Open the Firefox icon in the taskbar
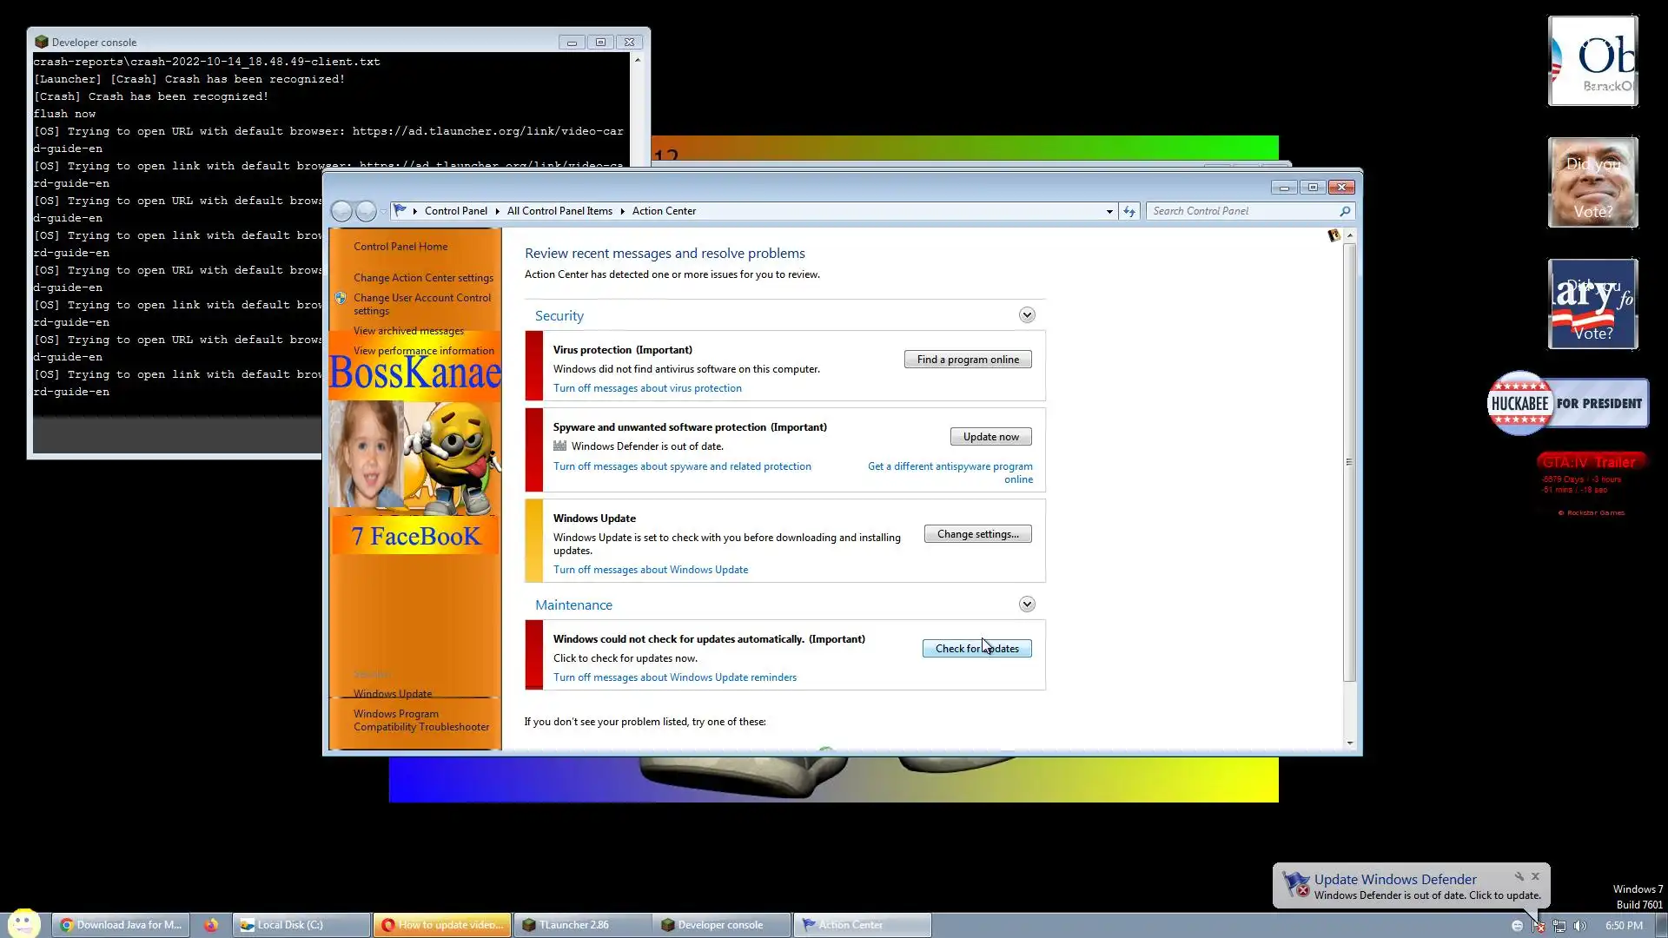This screenshot has height=938, width=1668. click(x=211, y=925)
